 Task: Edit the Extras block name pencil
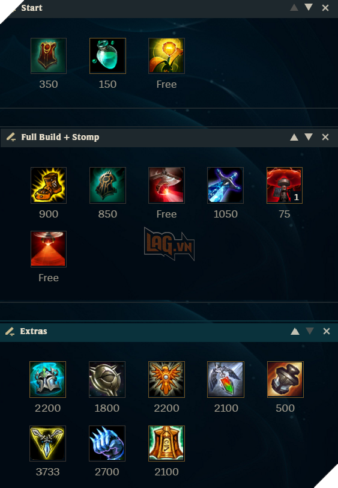tap(10, 332)
